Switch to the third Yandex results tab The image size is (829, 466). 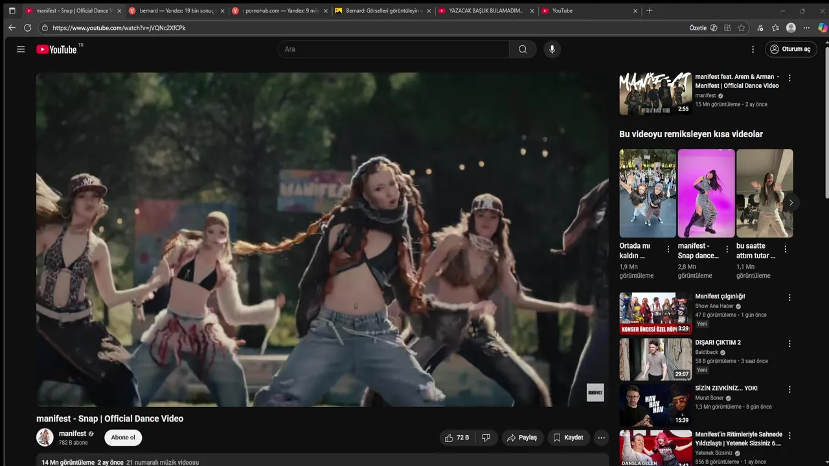click(x=280, y=10)
